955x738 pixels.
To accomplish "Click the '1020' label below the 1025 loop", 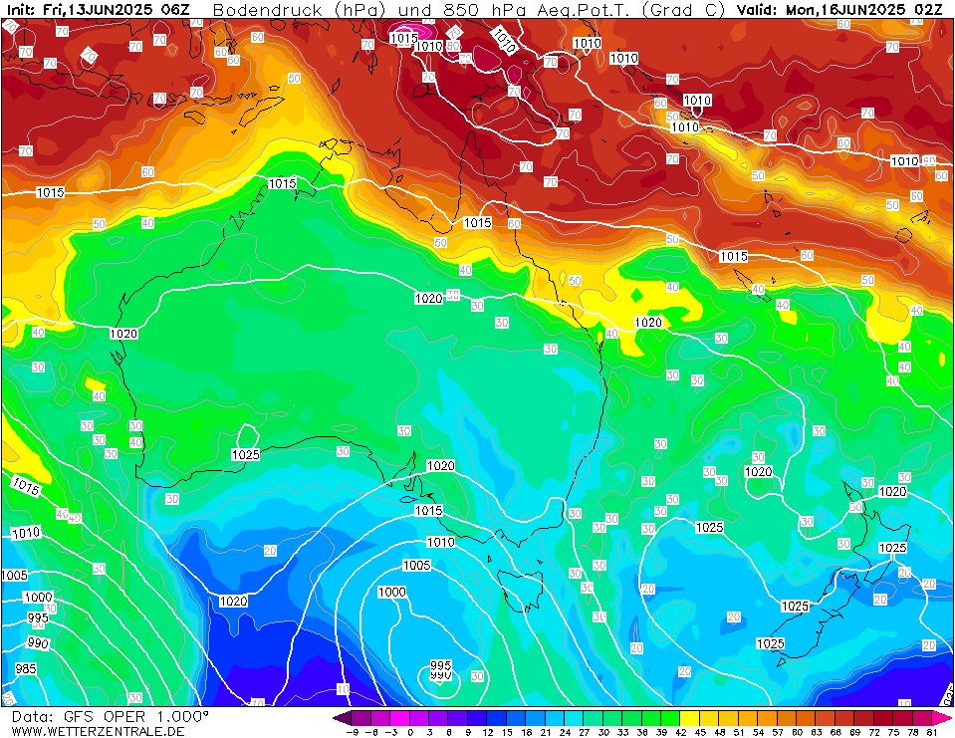I will click(x=233, y=601).
